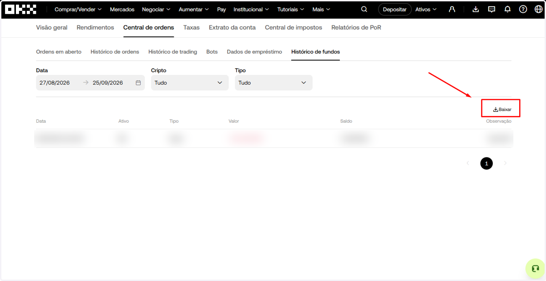546x281 pixels.
Task: Open Mercados in the top menu
Action: pyautogui.click(x=122, y=9)
